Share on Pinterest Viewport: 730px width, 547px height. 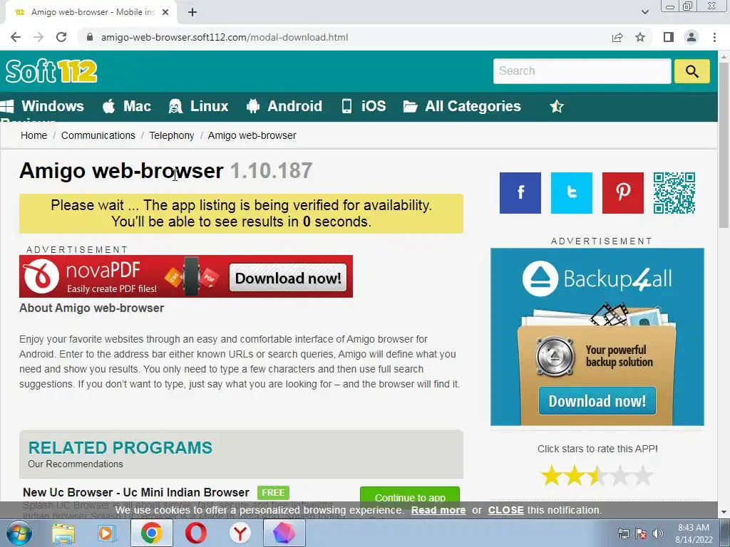pos(622,193)
